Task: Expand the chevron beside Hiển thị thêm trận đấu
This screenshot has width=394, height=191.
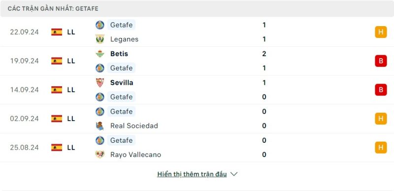Action: tap(234, 174)
